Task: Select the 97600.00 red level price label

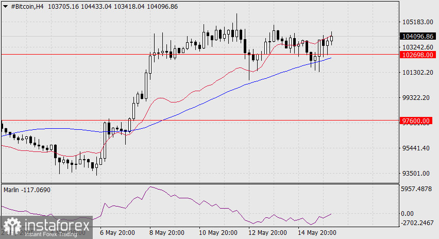Action: click(416, 121)
